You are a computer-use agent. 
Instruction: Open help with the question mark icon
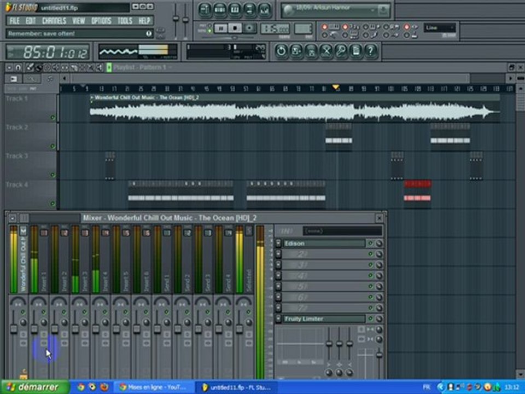(371, 51)
